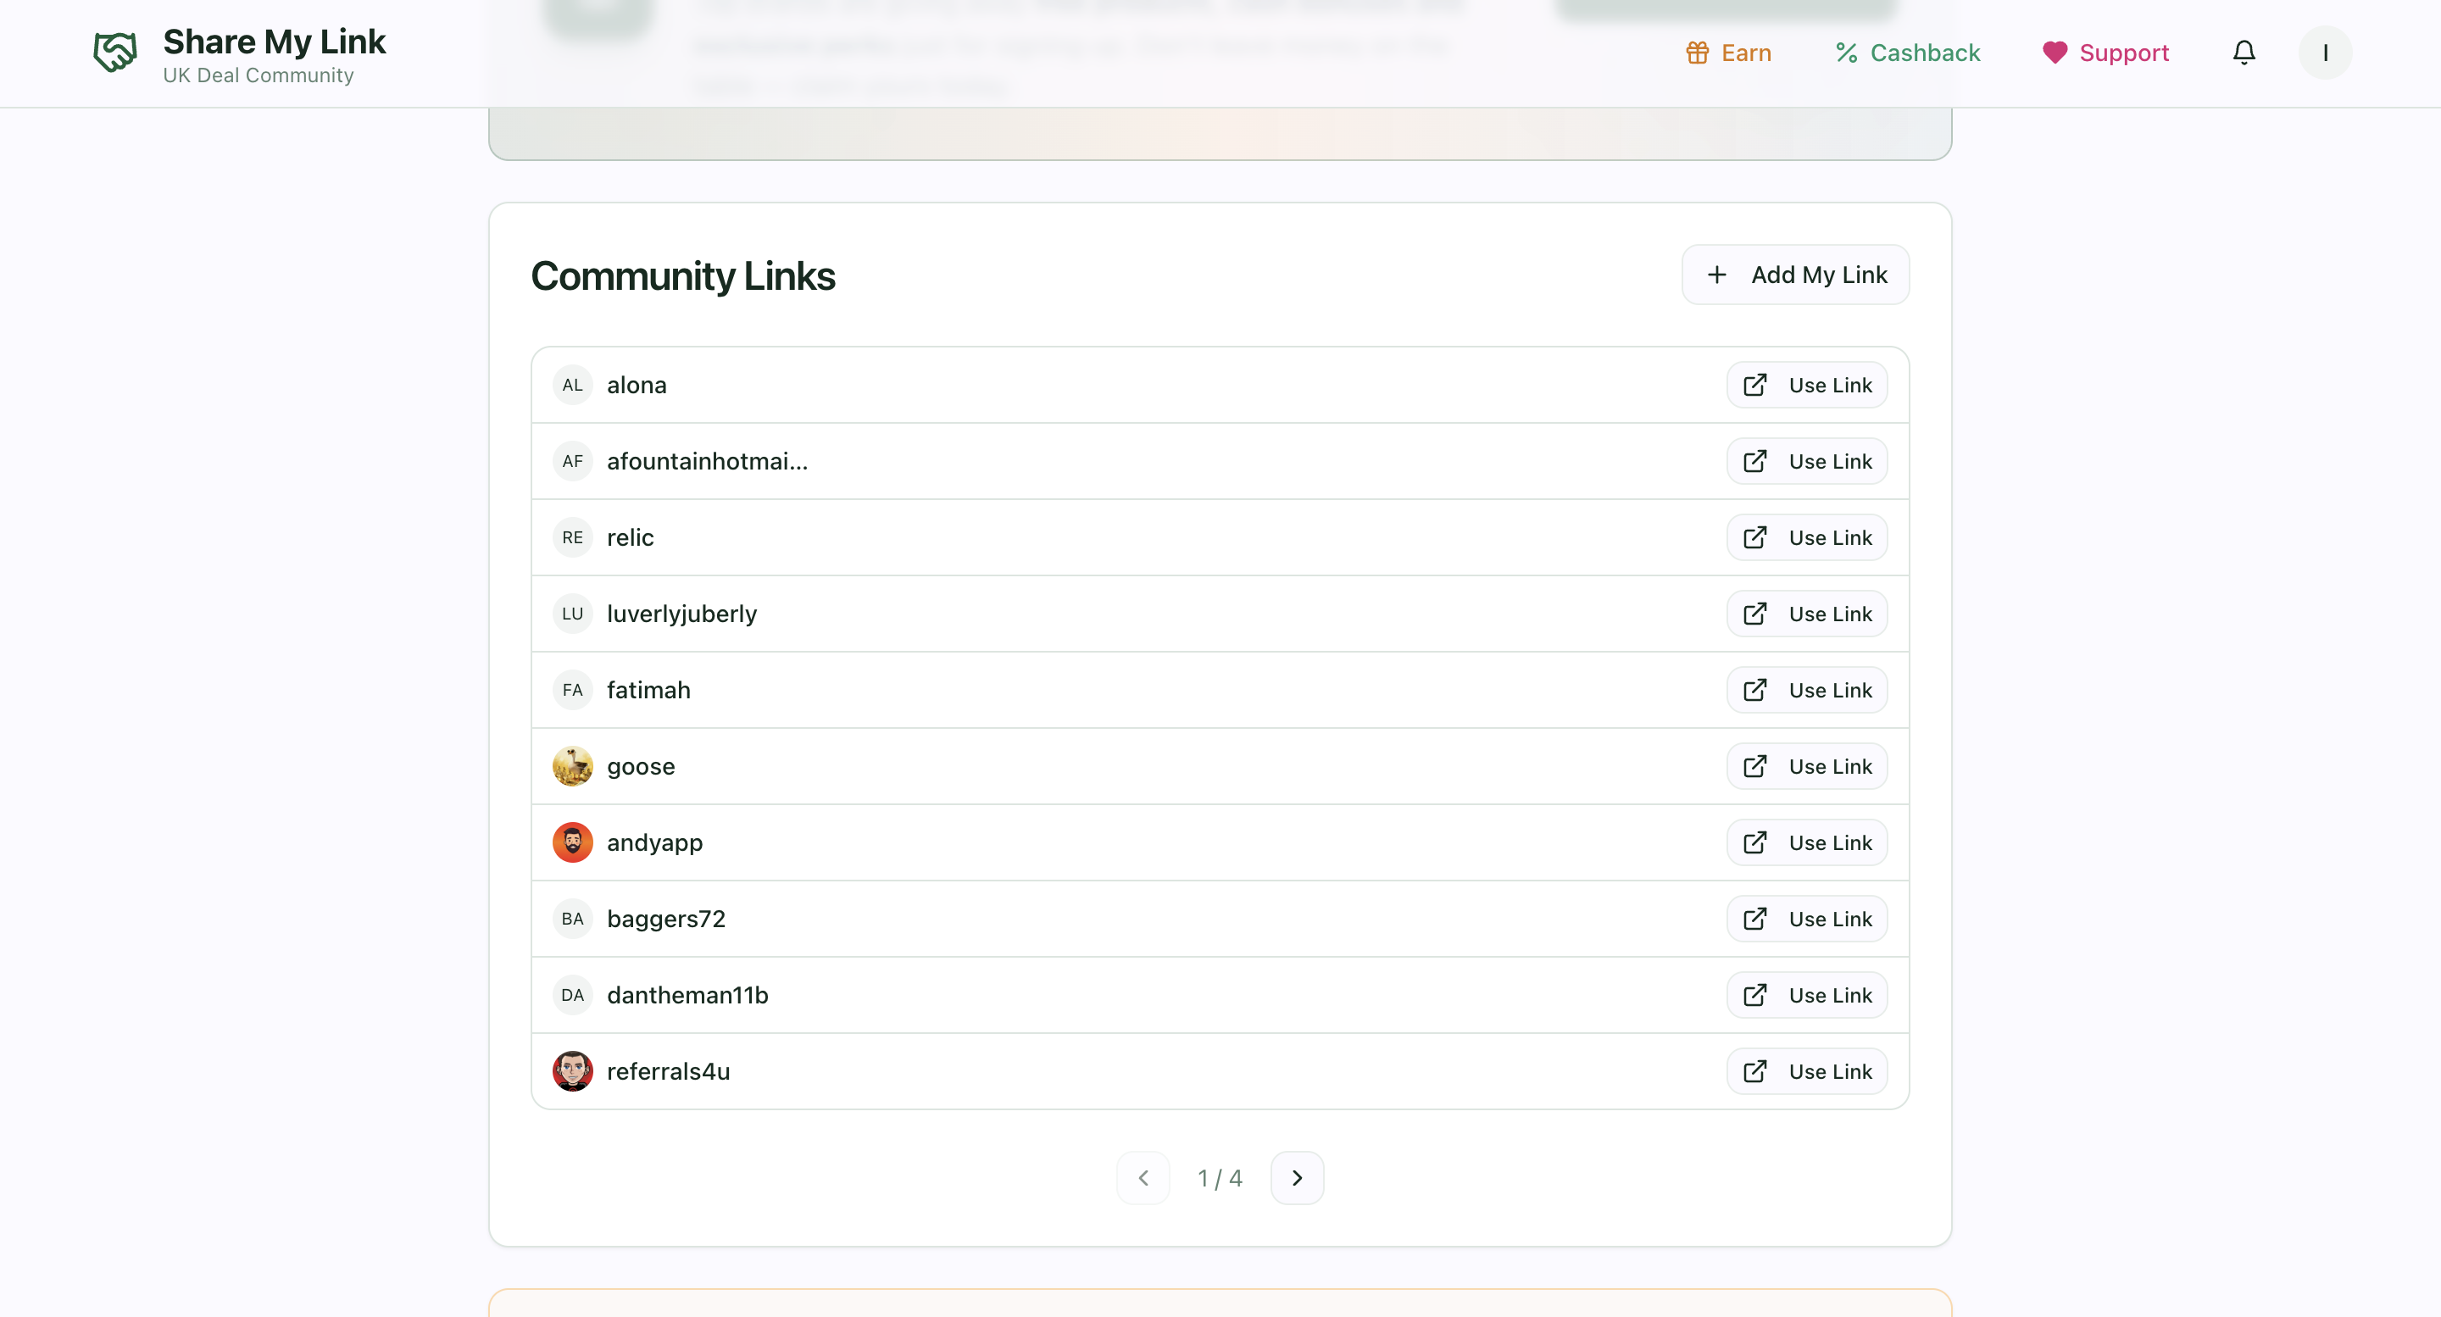Click Use Link next to goose
The width and height of the screenshot is (2441, 1317).
coord(1805,765)
